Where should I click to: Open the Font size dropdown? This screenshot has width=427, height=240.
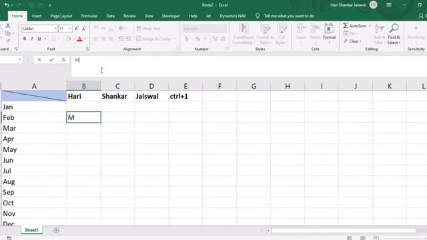point(70,28)
